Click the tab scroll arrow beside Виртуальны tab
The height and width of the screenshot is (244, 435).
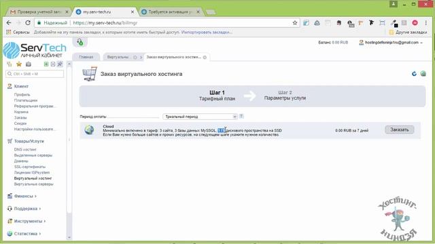click(x=141, y=57)
